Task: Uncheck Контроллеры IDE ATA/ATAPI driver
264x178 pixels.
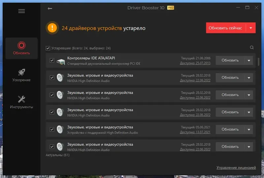Action: 52,60
